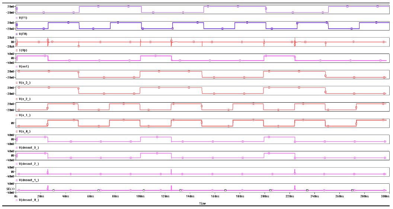
Task: Click the legend symbol beside V(F1)
Action: [x=17, y=18]
